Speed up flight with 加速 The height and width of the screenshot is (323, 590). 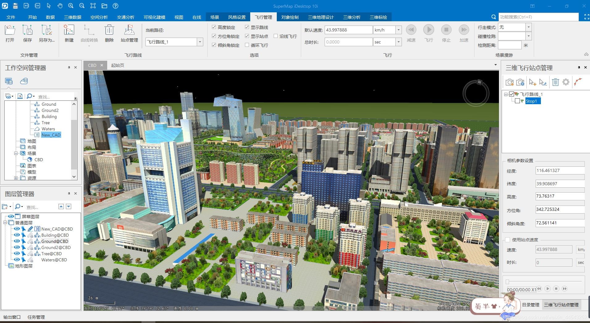click(464, 34)
